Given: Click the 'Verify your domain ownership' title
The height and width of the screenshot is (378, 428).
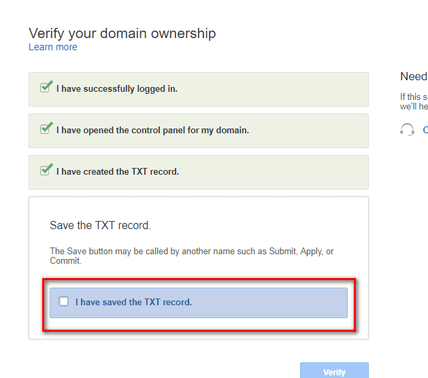Looking at the screenshot, I should click(122, 33).
